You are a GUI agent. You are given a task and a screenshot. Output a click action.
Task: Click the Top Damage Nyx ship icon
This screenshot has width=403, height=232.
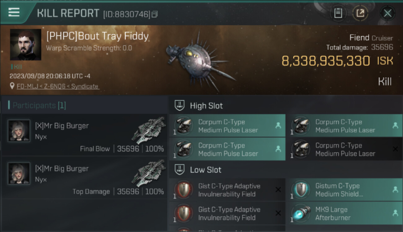[x=149, y=173]
